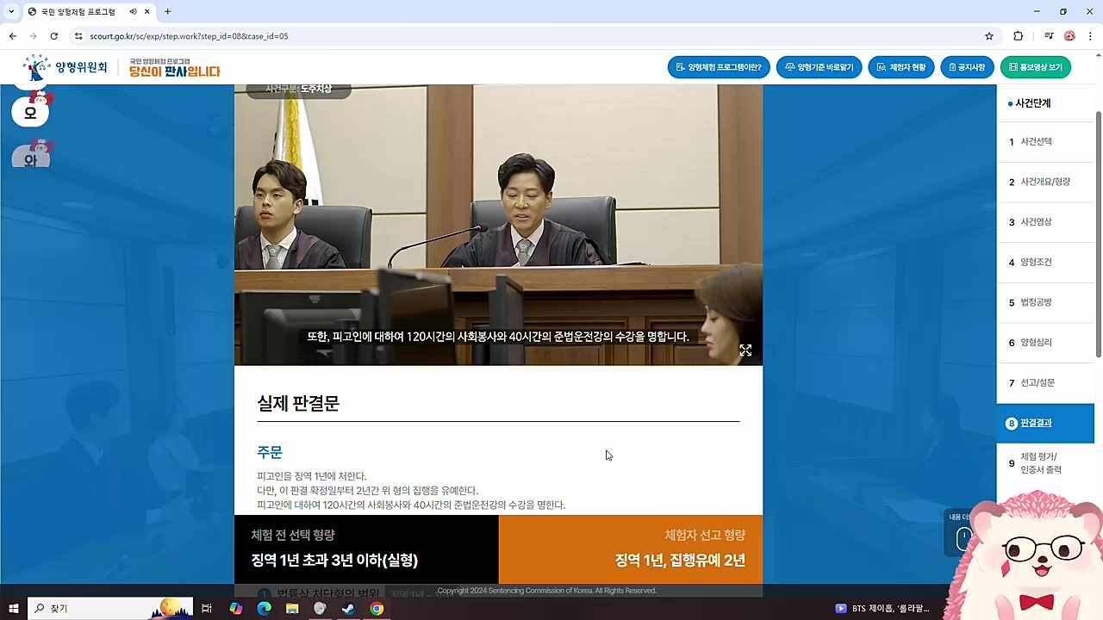1103x620 pixels.
Task: Click the 당신이 판사입니다 program title
Action: 175,68
